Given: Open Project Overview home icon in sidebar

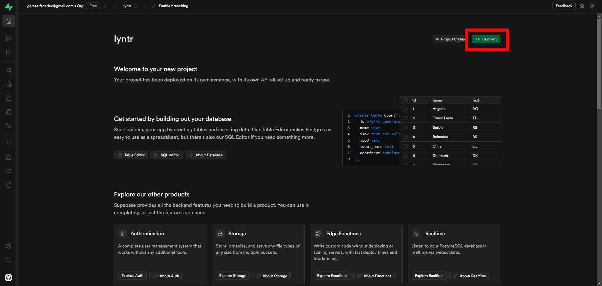Looking at the screenshot, I should click(9, 21).
